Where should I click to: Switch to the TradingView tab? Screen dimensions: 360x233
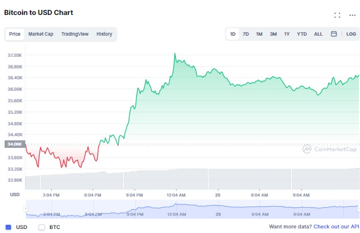(x=75, y=34)
